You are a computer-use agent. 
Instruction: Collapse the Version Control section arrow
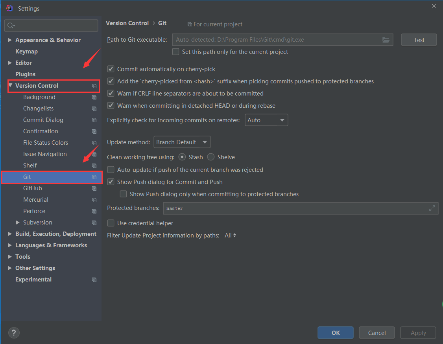coord(11,85)
